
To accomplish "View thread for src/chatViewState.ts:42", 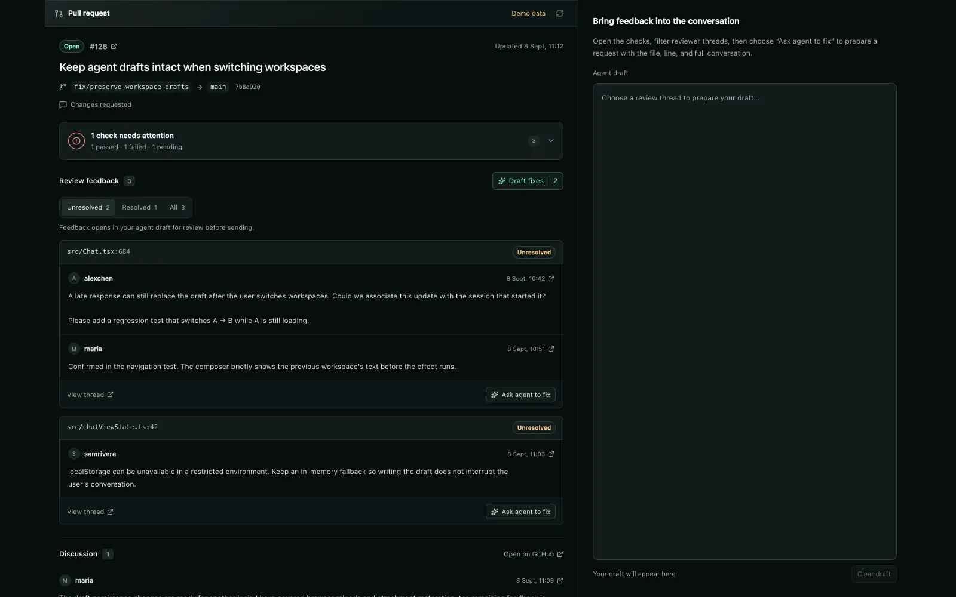I will (90, 512).
